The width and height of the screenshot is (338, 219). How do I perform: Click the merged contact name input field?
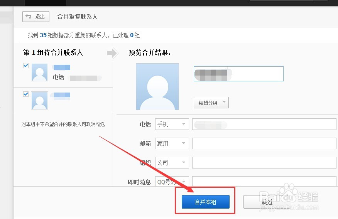[x=238, y=74]
